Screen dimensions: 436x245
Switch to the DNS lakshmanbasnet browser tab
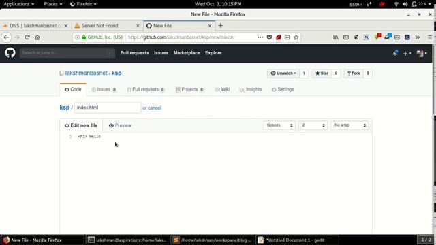pos(35,26)
